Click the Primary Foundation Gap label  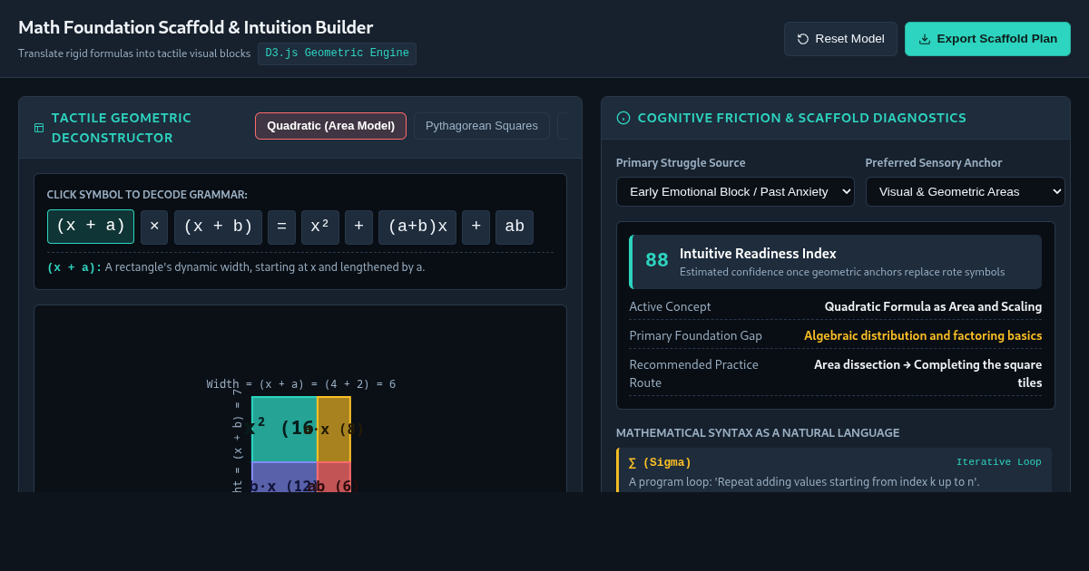click(695, 335)
